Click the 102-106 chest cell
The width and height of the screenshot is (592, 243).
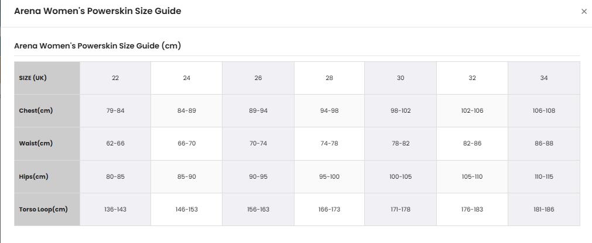[x=473, y=111]
